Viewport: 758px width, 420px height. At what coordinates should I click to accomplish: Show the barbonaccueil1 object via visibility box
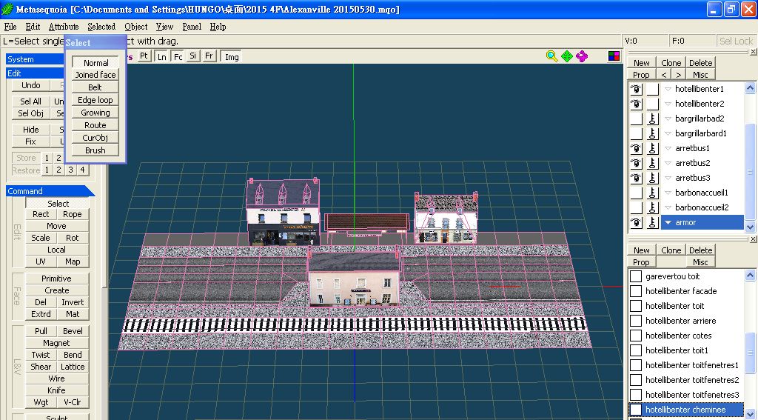click(636, 193)
